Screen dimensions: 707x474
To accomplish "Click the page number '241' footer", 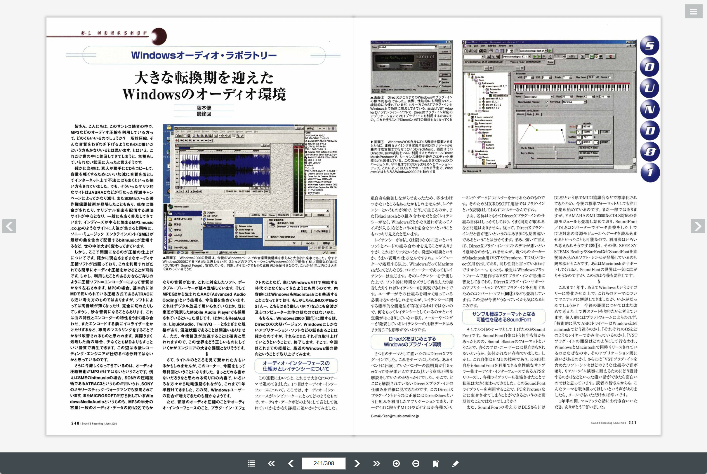I will pyautogui.click(x=632, y=423).
